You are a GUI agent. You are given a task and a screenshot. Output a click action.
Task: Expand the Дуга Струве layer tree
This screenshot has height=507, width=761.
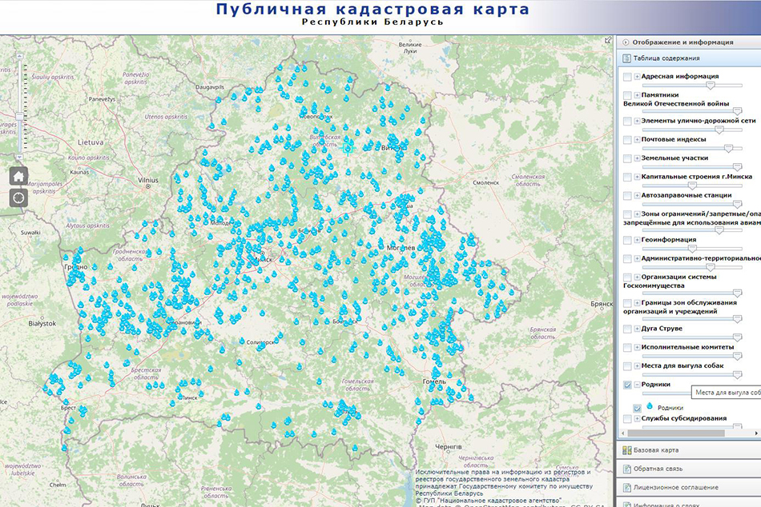637,329
